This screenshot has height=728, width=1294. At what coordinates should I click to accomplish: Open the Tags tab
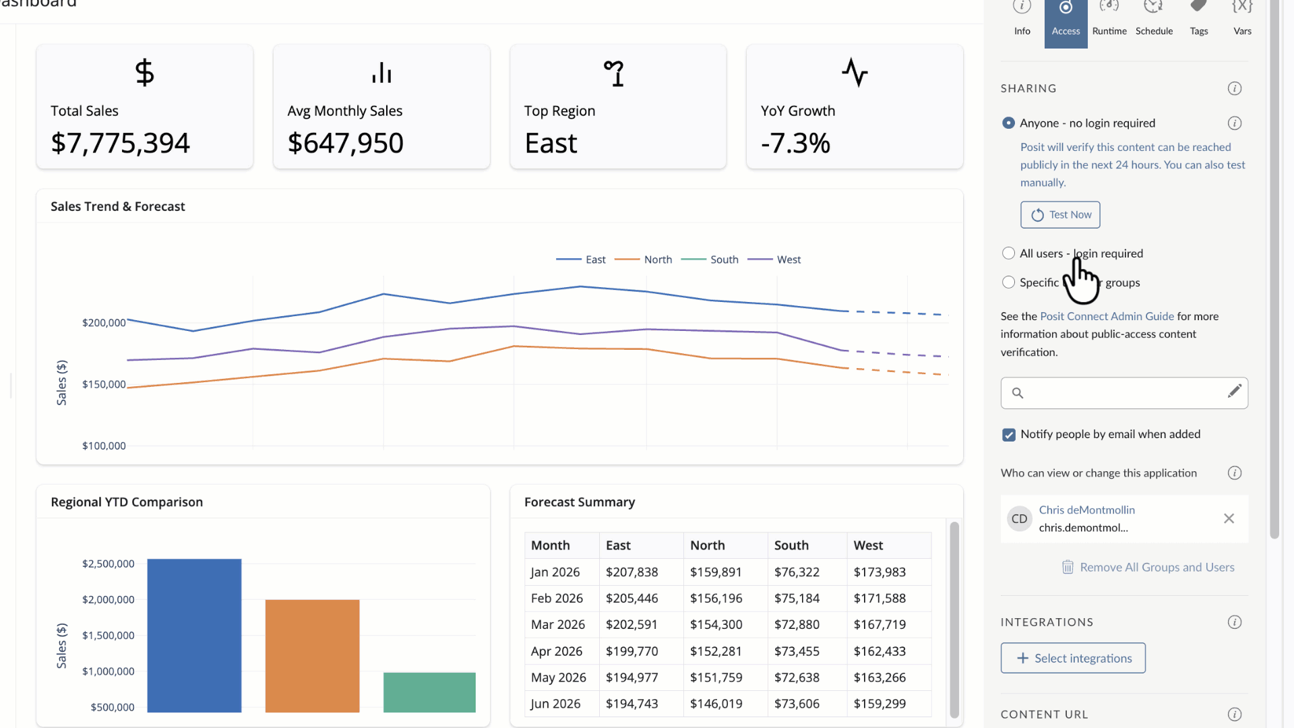tap(1198, 18)
